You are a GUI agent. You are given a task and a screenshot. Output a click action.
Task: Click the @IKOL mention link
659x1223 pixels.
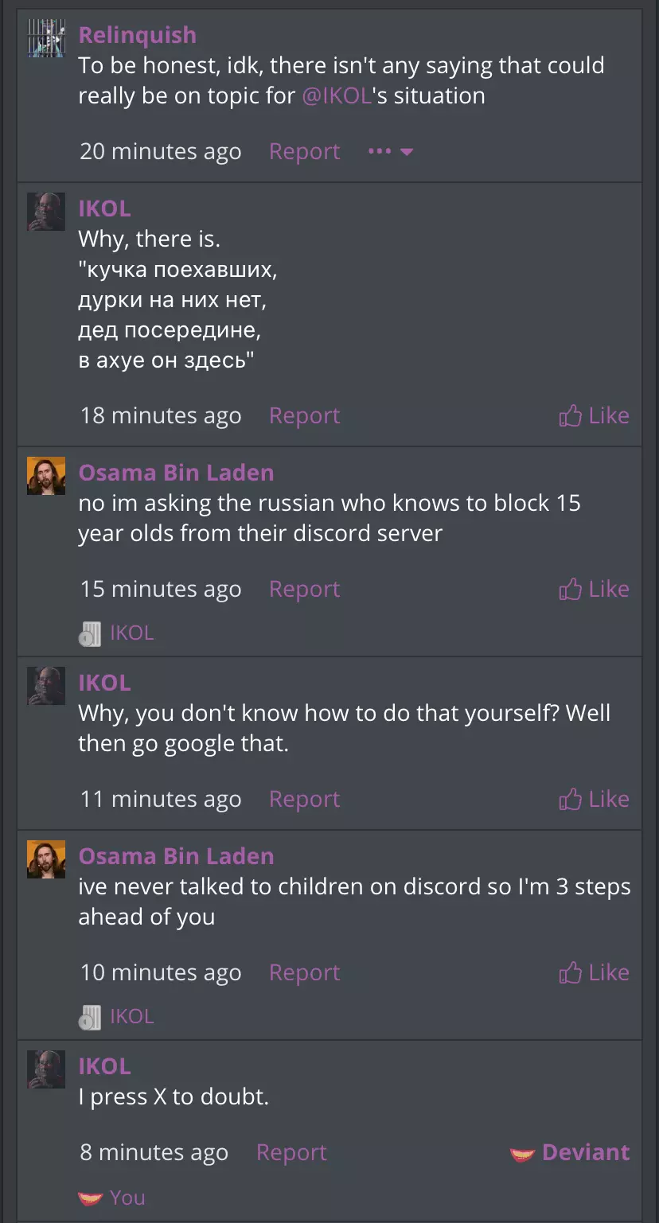click(337, 95)
